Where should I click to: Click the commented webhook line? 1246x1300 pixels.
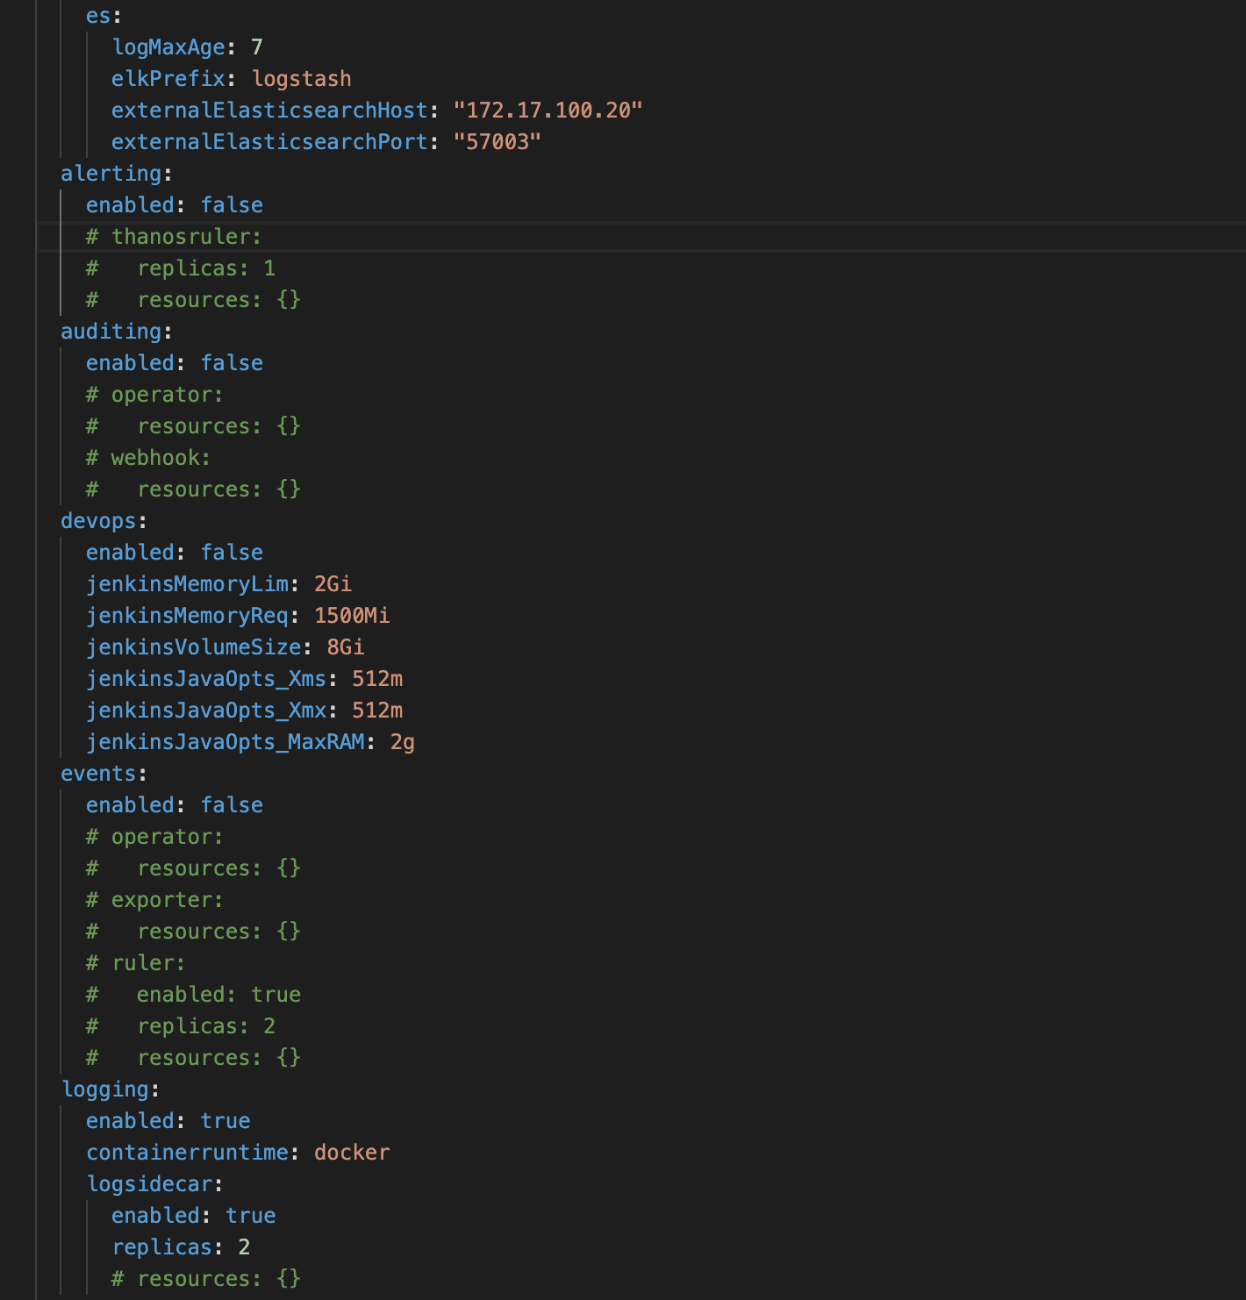coord(158,457)
